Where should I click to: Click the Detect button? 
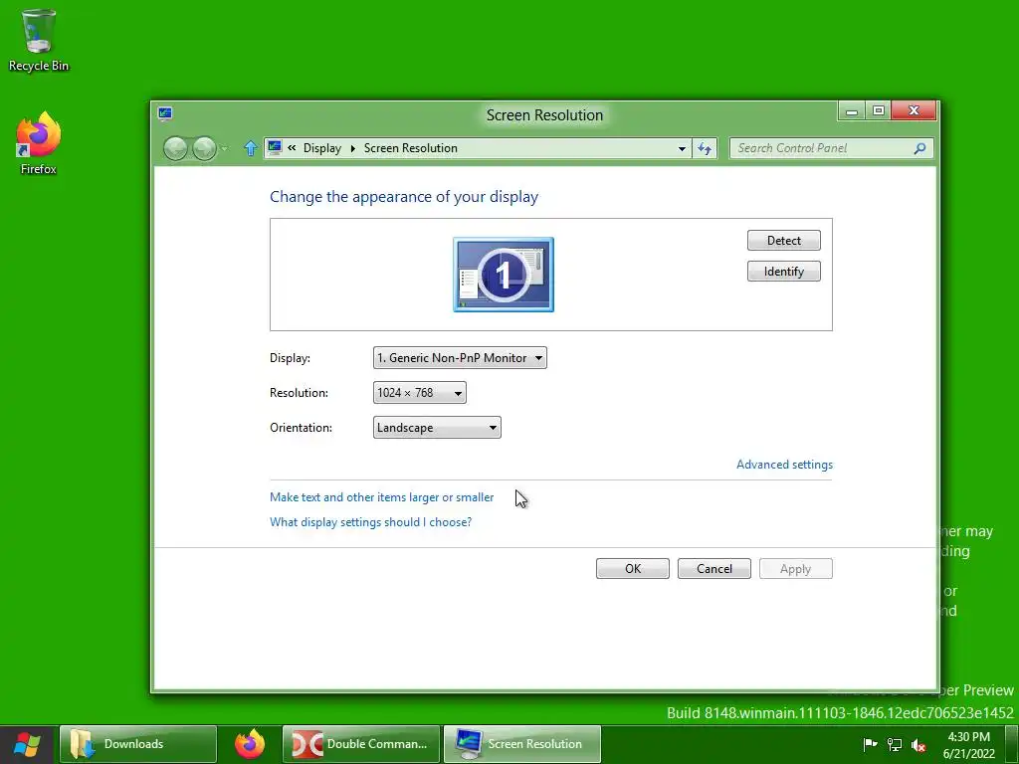tap(784, 241)
